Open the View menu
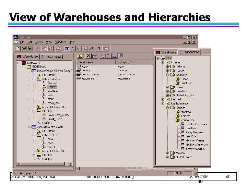The image size is (247, 185). point(49,42)
